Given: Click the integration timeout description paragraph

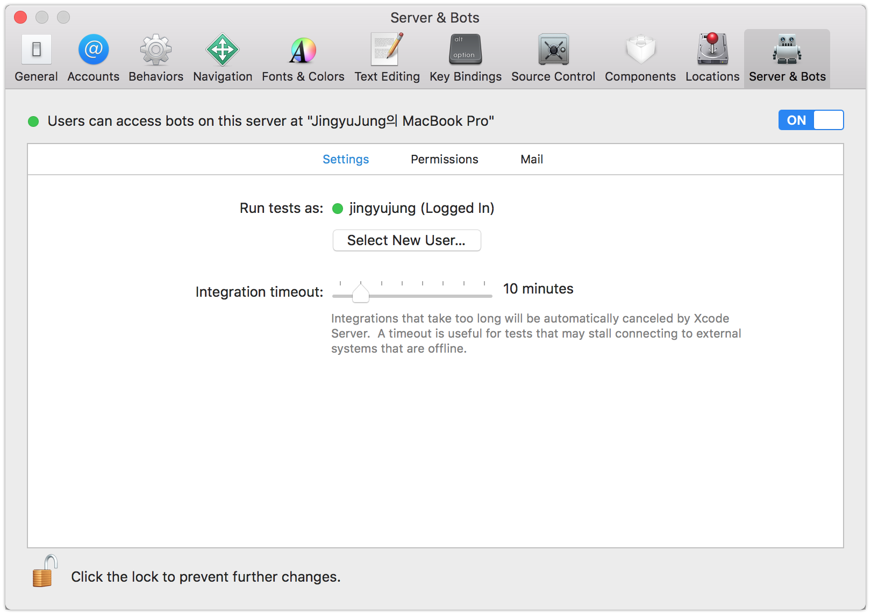Looking at the screenshot, I should [536, 333].
